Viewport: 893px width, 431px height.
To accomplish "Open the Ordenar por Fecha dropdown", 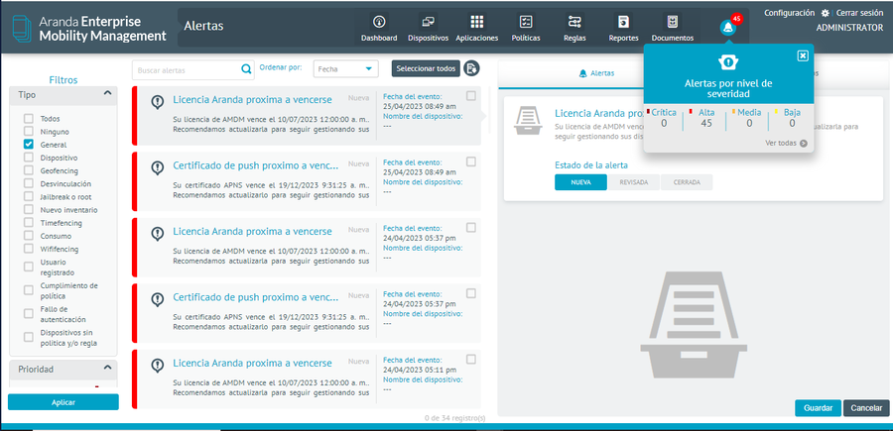I will (345, 68).
